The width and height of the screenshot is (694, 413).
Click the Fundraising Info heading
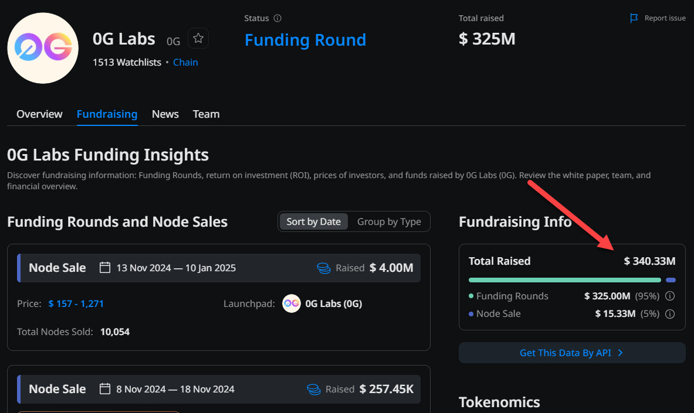pyautogui.click(x=515, y=221)
